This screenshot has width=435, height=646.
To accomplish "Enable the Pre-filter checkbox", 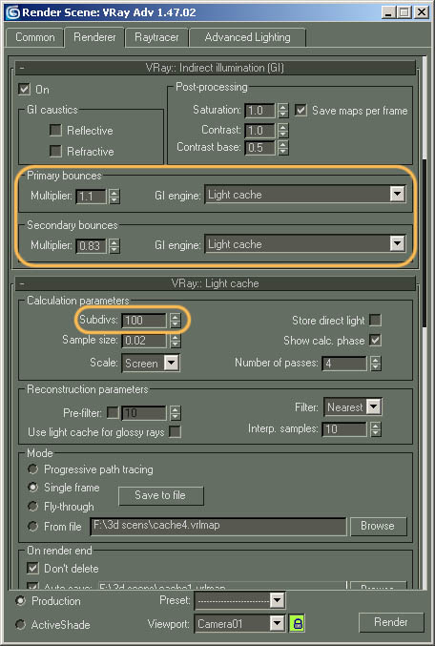I will pos(113,412).
